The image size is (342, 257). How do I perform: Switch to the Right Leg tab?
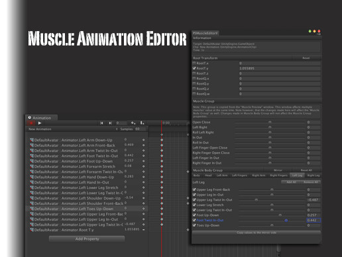[x=313, y=176]
